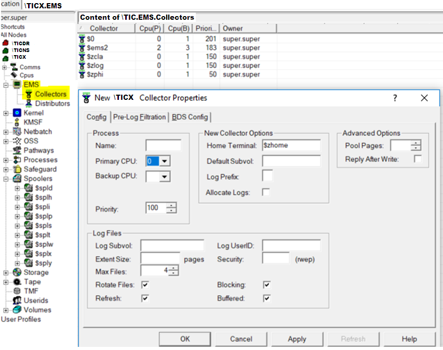The width and height of the screenshot is (443, 350).
Task: Open the Primary CPU dropdown
Action: point(165,161)
